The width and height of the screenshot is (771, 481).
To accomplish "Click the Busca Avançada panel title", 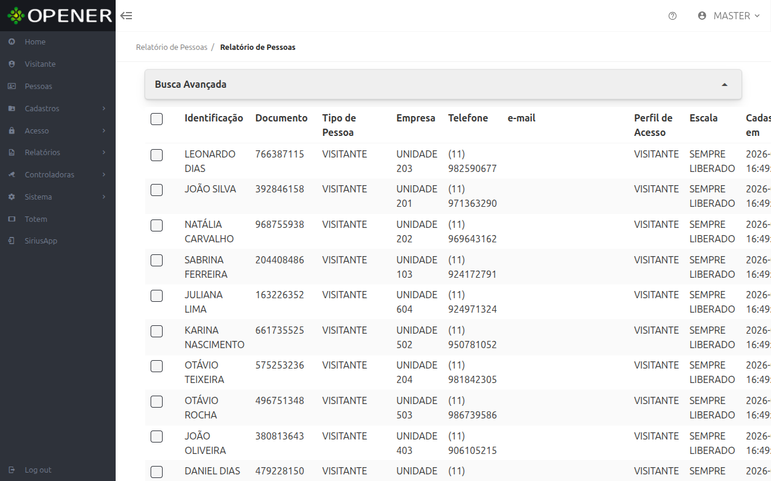I will tap(190, 85).
